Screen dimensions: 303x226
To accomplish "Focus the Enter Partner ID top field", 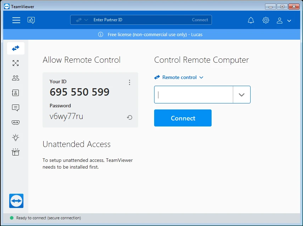I will [141, 20].
